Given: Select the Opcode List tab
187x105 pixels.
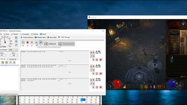Looking at the screenshot, I should (x=12, y=59).
